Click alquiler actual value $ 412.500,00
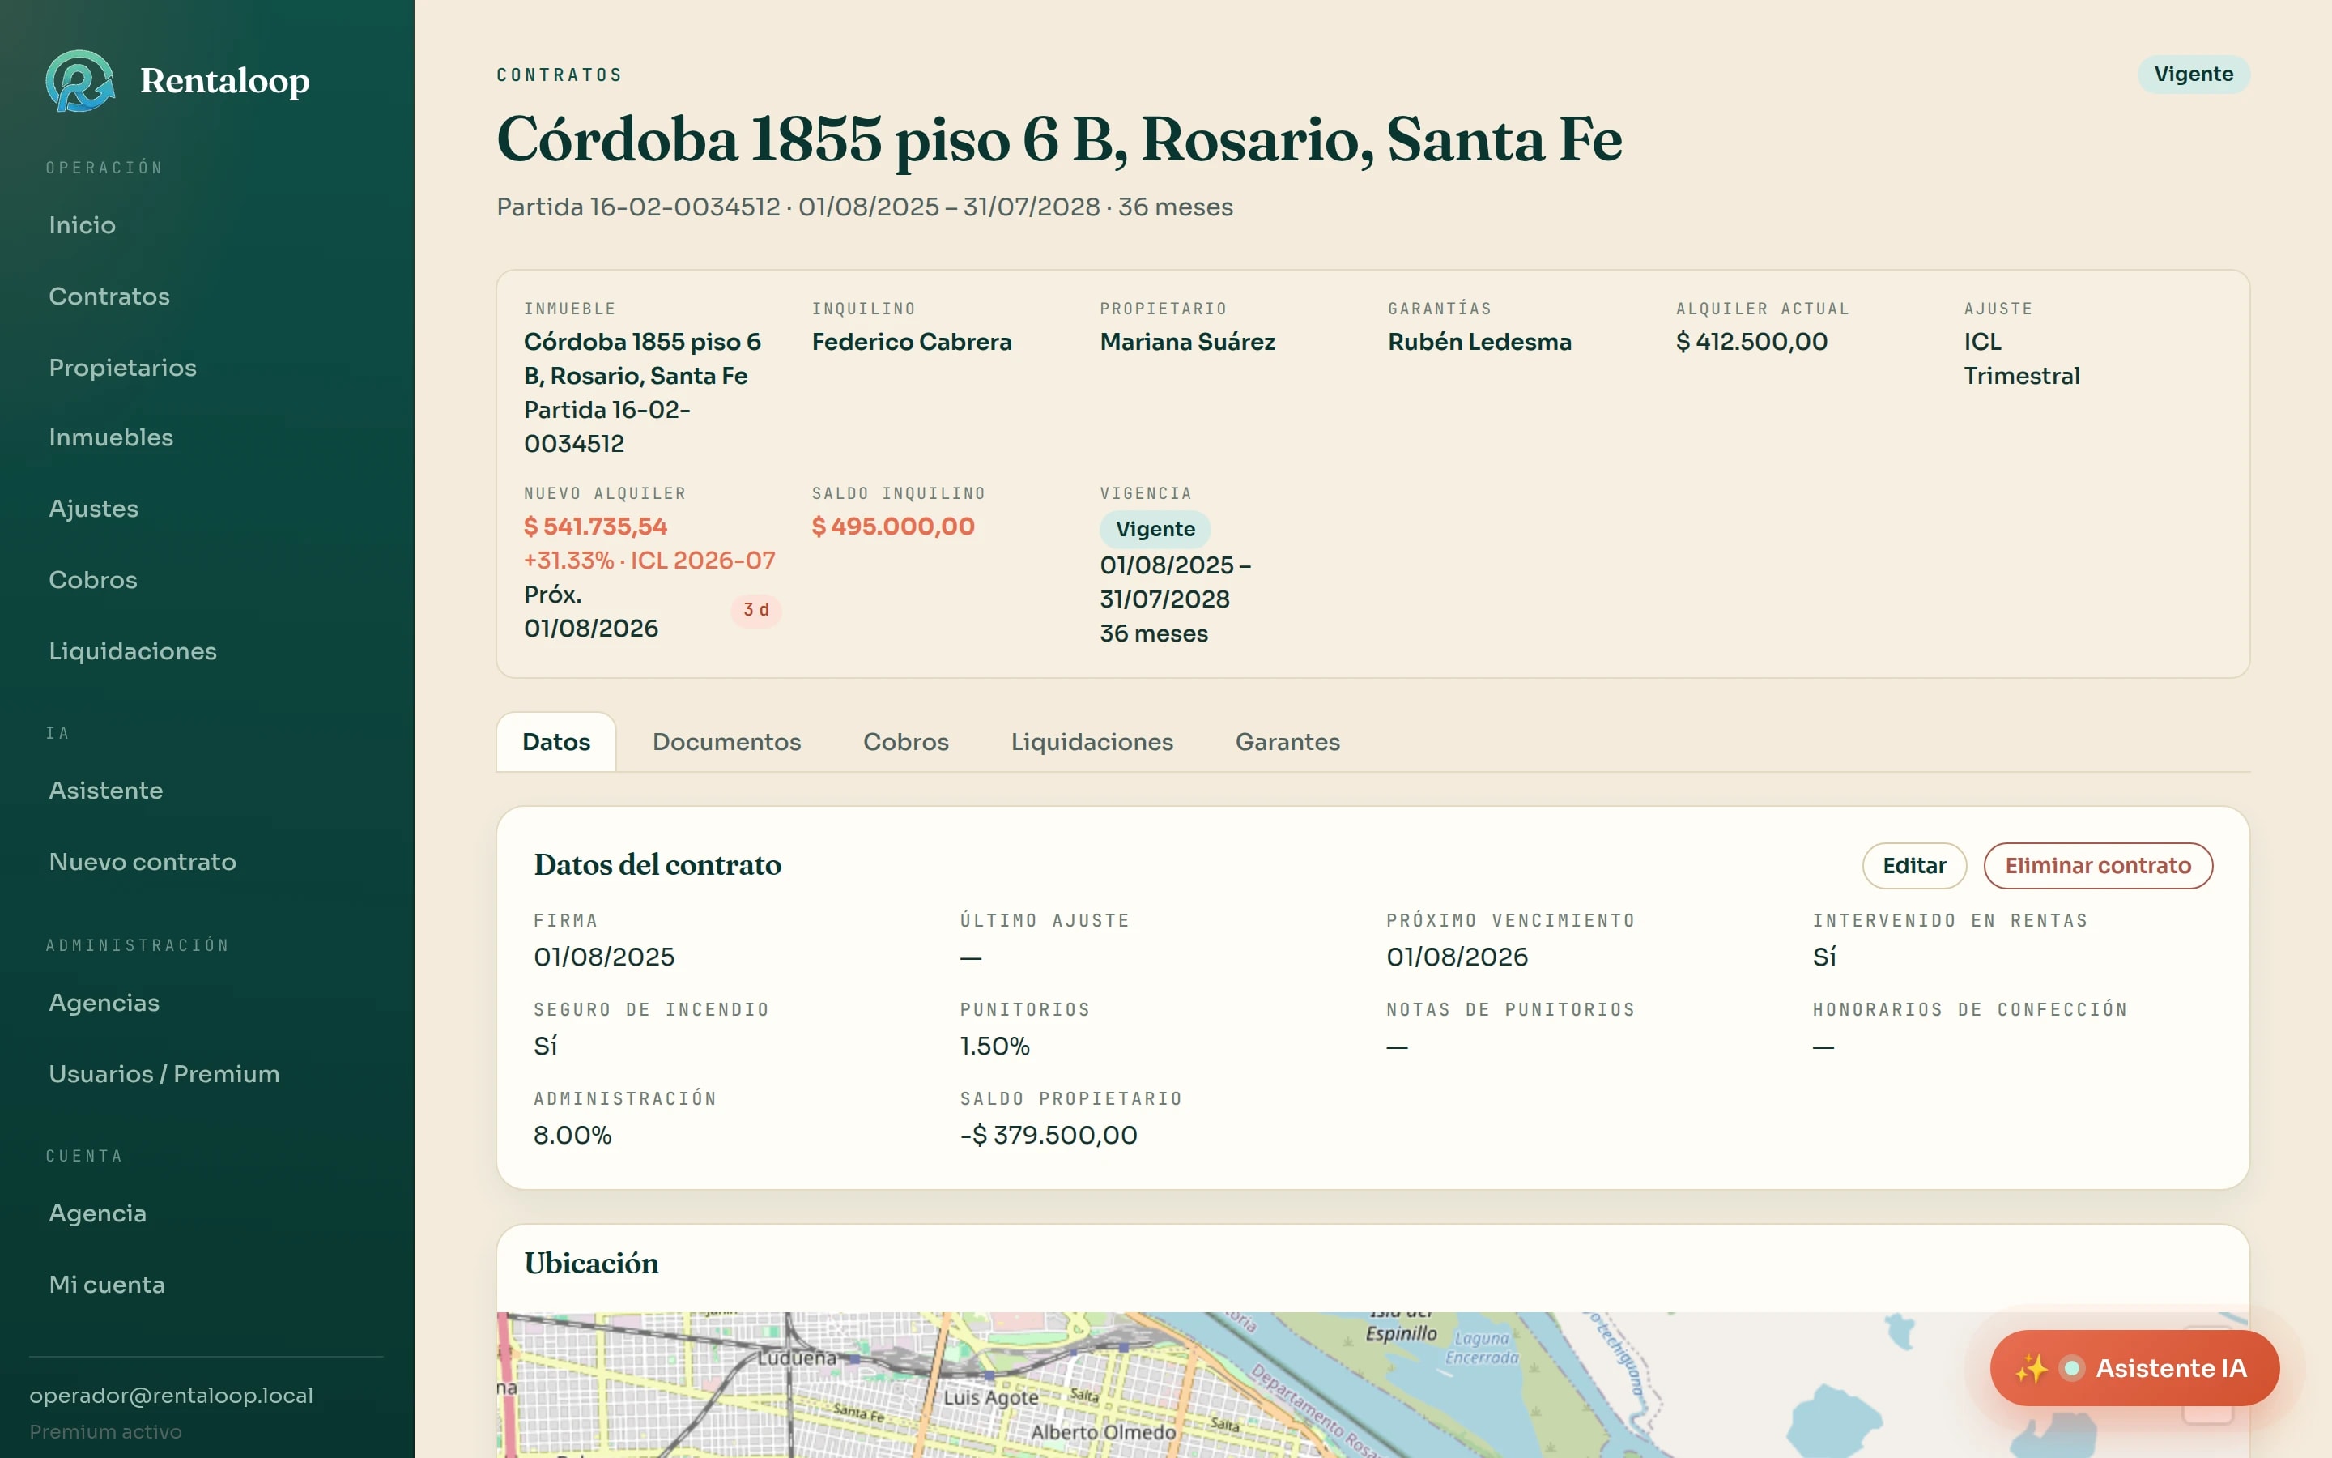The width and height of the screenshot is (2332, 1458). coord(1751,341)
